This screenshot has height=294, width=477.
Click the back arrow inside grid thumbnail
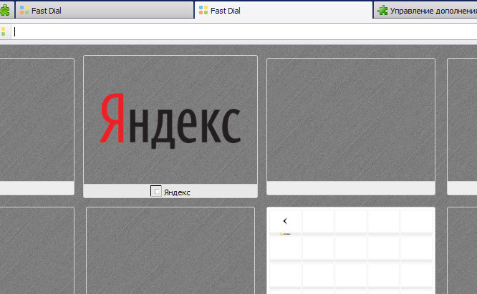click(x=285, y=221)
